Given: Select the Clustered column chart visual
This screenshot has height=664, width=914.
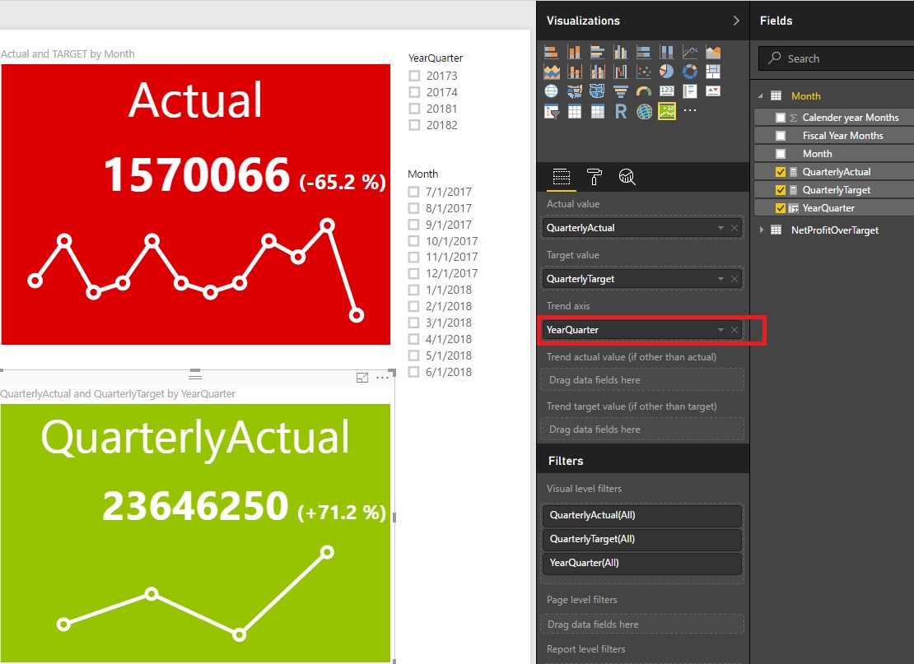Looking at the screenshot, I should (x=620, y=53).
